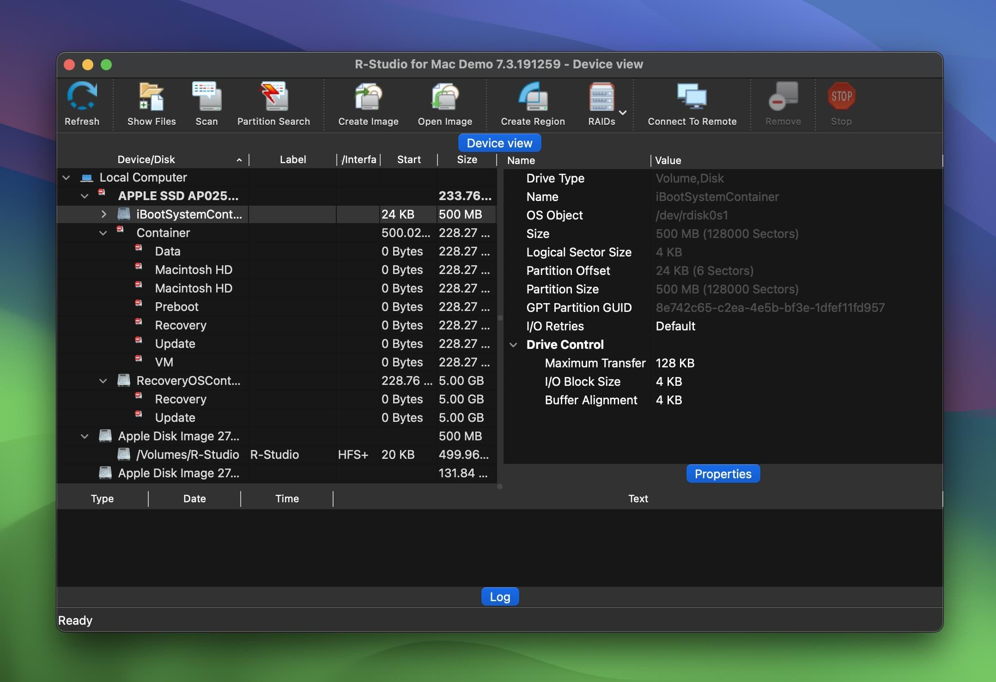This screenshot has width=996, height=682.
Task: Click the Type log column header
Action: pos(102,499)
